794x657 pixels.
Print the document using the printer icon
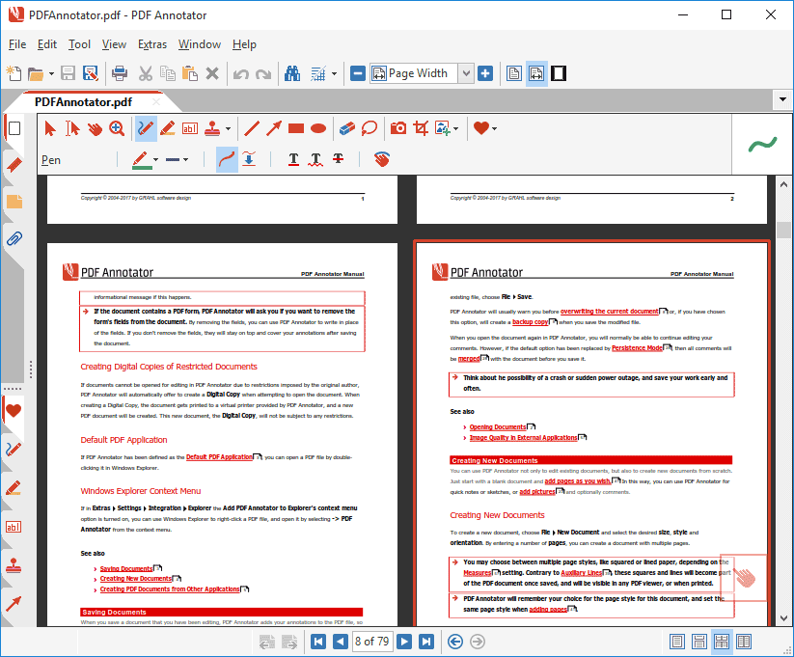(x=120, y=73)
